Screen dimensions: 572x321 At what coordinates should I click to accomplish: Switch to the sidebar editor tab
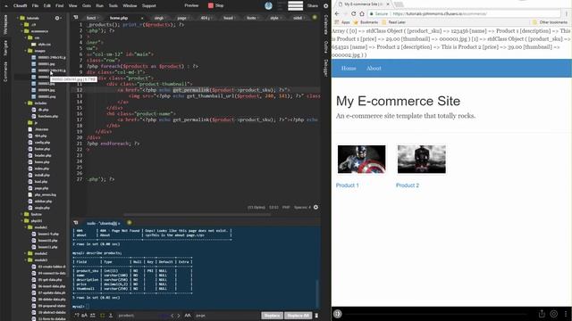298,18
